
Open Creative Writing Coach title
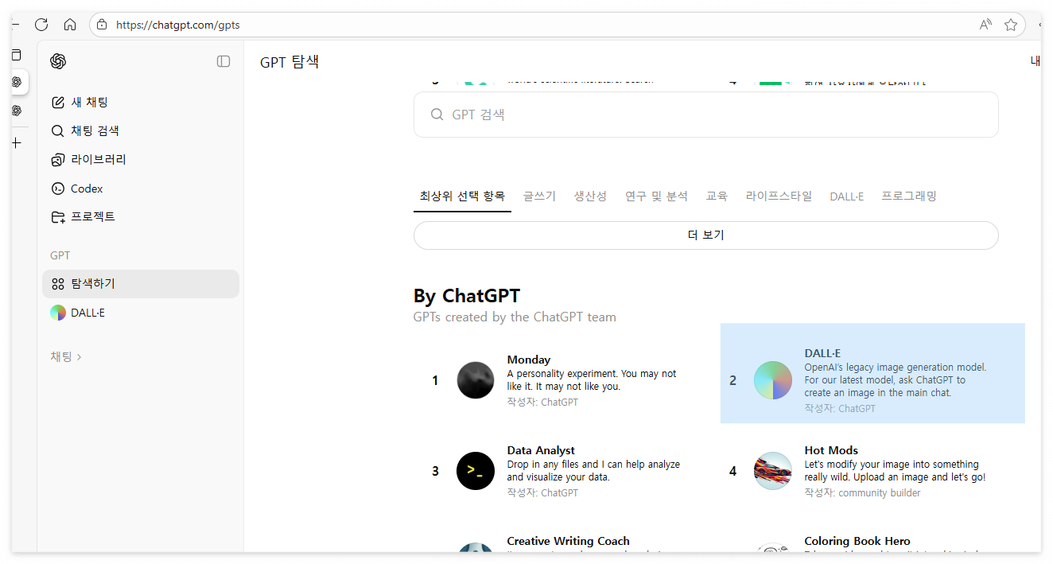pos(568,541)
